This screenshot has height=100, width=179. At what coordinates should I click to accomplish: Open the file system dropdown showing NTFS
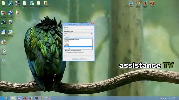click(78, 33)
